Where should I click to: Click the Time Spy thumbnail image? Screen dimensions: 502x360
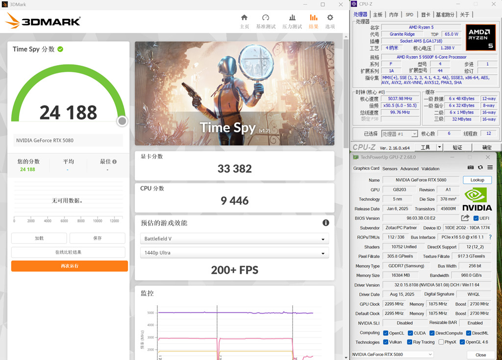234,93
